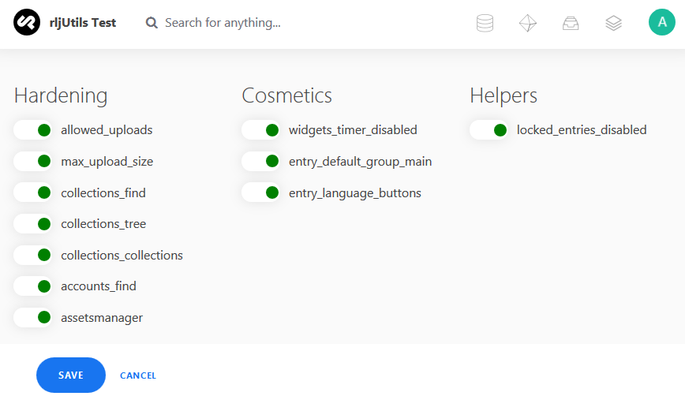The width and height of the screenshot is (685, 396).
Task: Open the stacked layers icon
Action: [613, 23]
